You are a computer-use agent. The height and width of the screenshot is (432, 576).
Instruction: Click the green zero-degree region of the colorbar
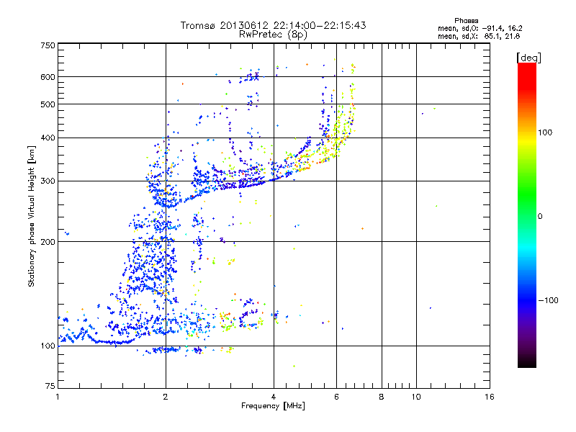(527, 216)
